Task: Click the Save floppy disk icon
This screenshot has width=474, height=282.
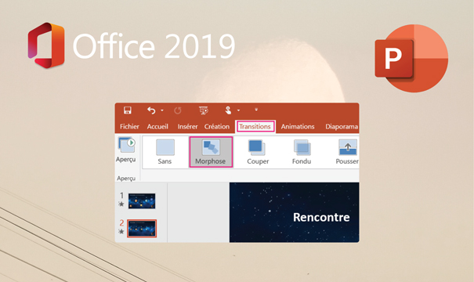Action: click(x=127, y=110)
